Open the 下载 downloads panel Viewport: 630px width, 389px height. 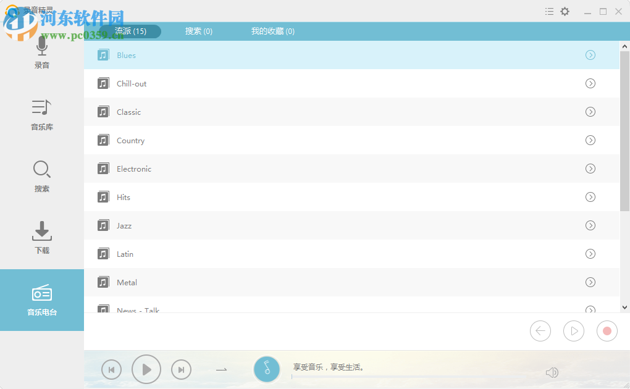[x=41, y=238]
